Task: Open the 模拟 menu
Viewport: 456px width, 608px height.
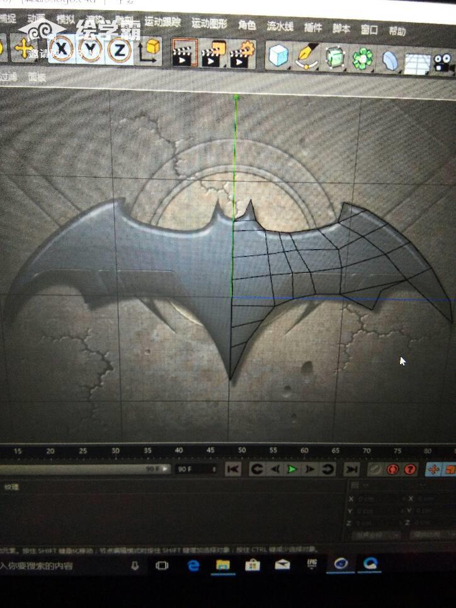Action: point(65,19)
